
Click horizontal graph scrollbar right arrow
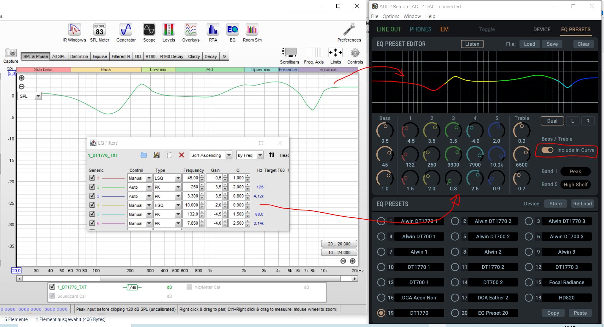click(x=355, y=278)
